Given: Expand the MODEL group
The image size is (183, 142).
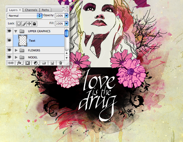Looking at the screenshot, I should tap(16, 57).
